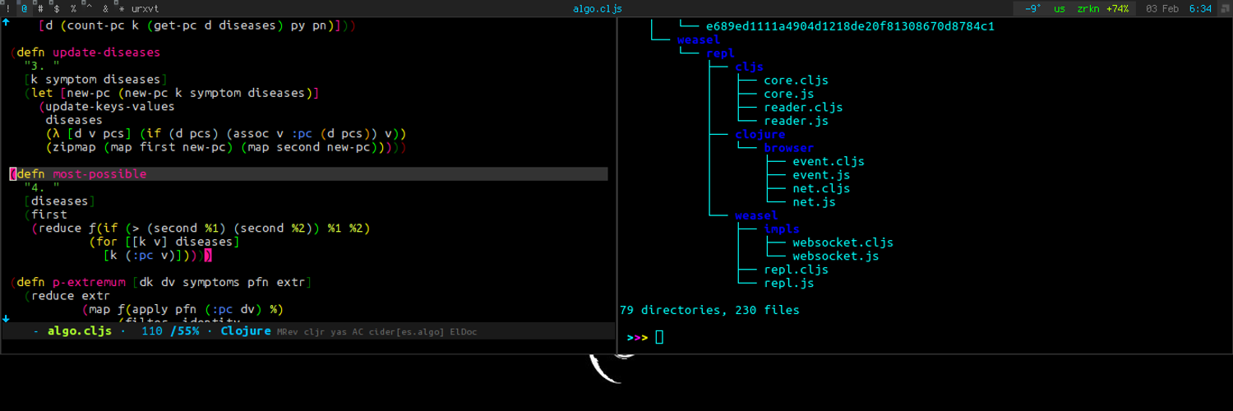Screen dimensions: 1233x411
Task: Click the 03 Feb date widget
Action: [1162, 8]
